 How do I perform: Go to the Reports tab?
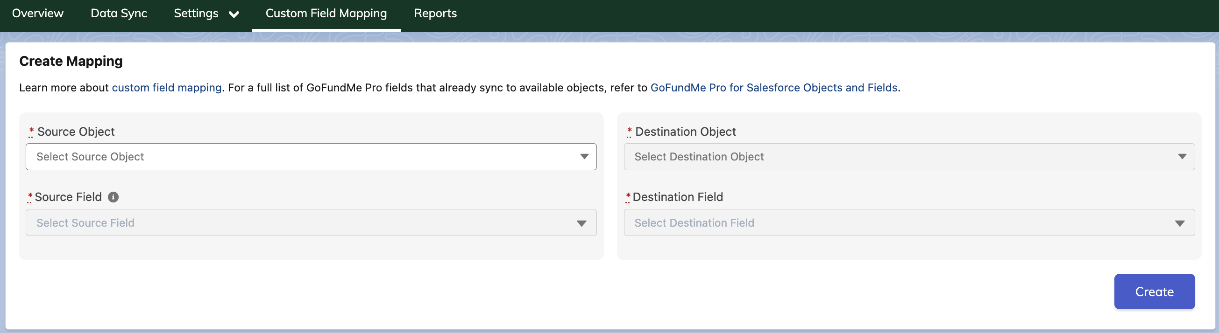click(435, 13)
